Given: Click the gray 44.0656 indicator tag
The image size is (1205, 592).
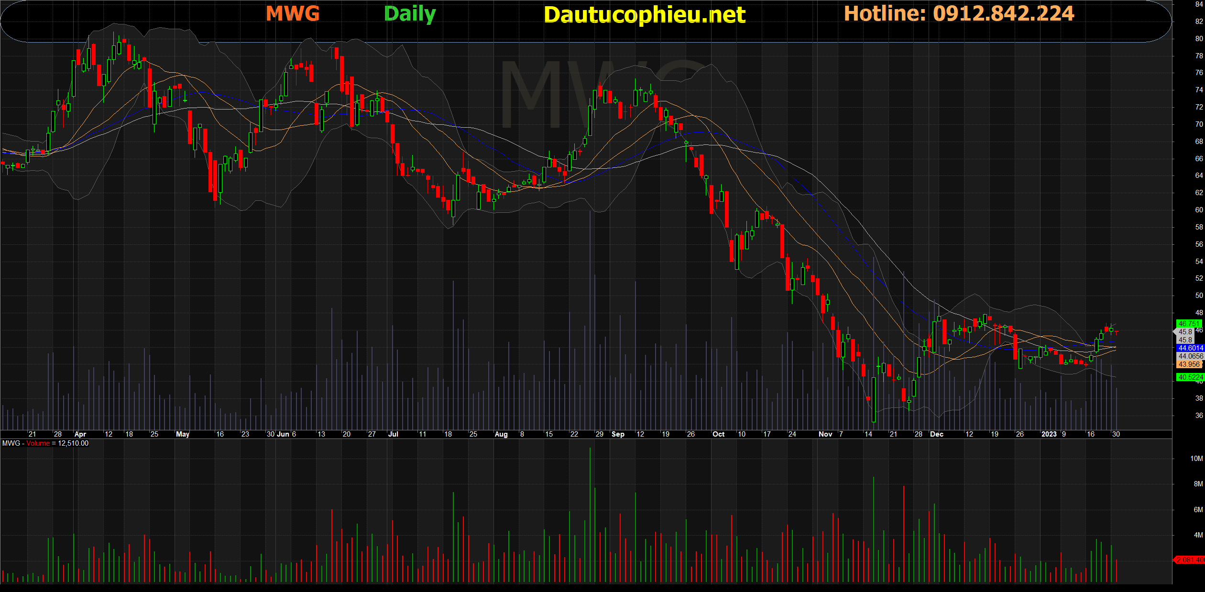Looking at the screenshot, I should point(1190,356).
